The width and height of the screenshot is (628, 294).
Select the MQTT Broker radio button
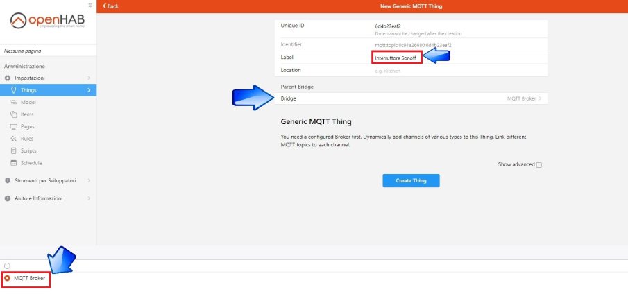[7, 278]
